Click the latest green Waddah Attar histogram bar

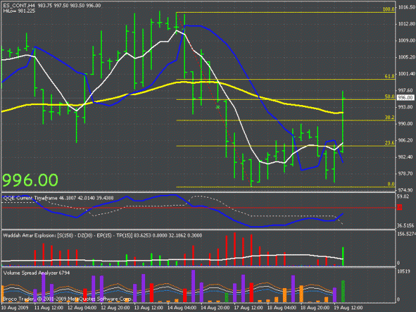pos(343,256)
